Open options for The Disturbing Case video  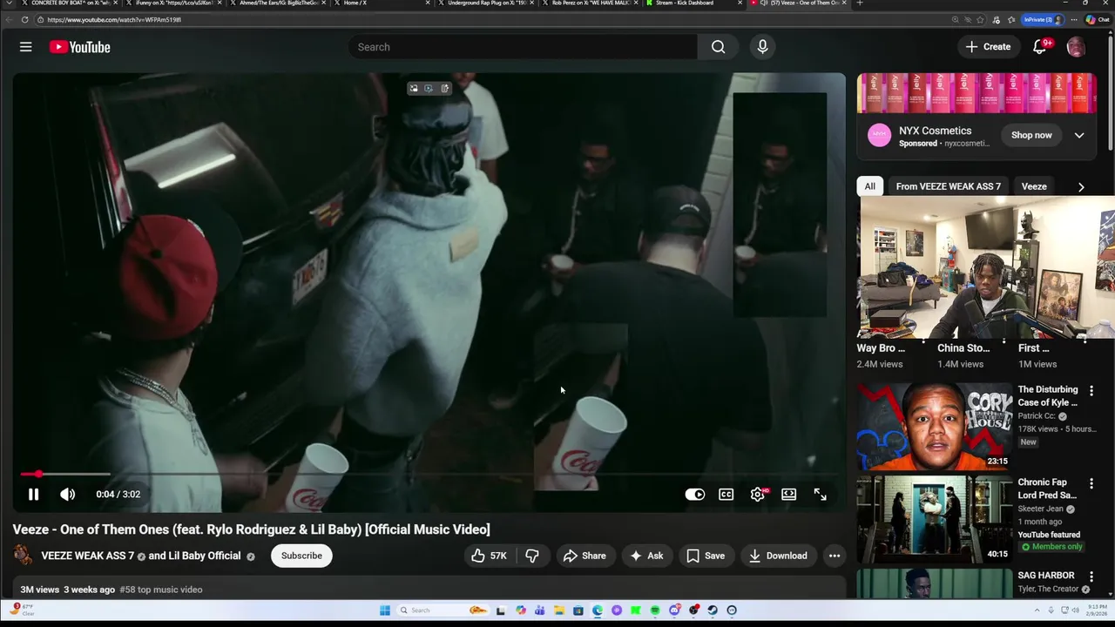1091,391
